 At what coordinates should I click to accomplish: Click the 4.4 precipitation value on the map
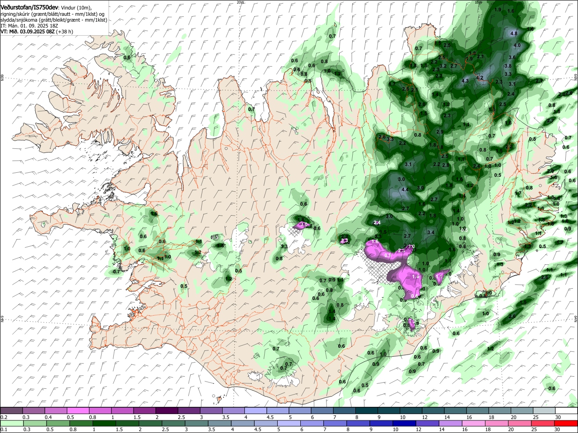tap(405, 189)
